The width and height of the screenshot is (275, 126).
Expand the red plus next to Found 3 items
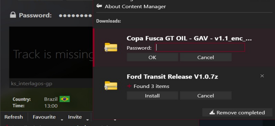click(x=129, y=86)
